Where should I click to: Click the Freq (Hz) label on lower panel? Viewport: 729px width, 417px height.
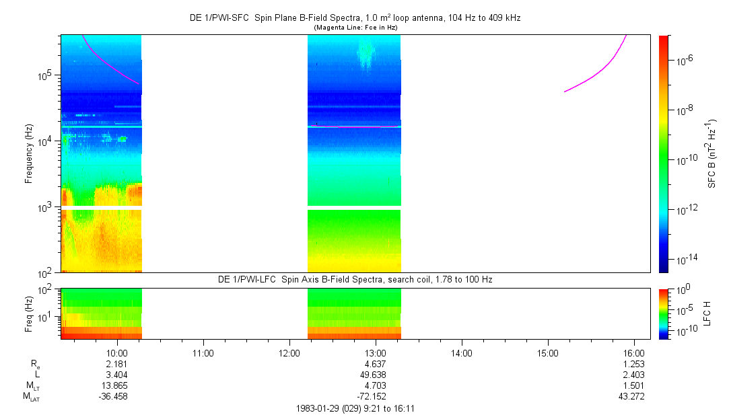pos(29,313)
